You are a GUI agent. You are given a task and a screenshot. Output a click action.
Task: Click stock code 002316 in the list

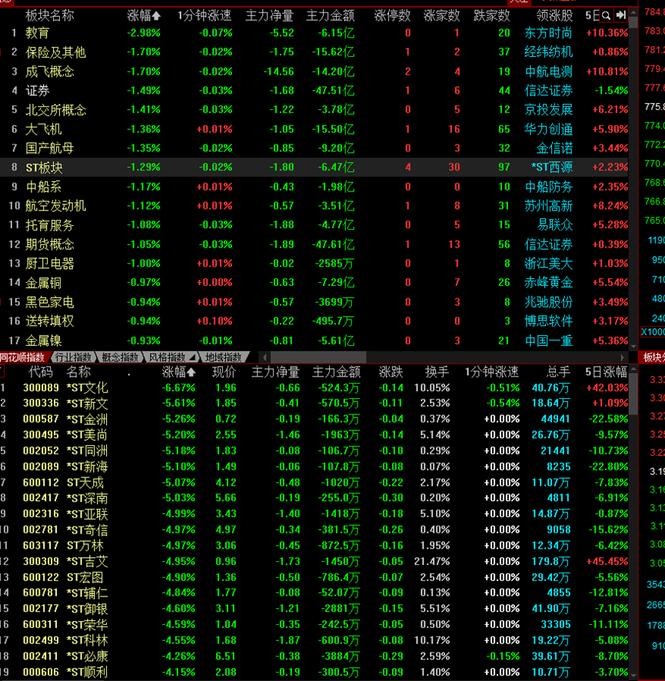point(41,513)
